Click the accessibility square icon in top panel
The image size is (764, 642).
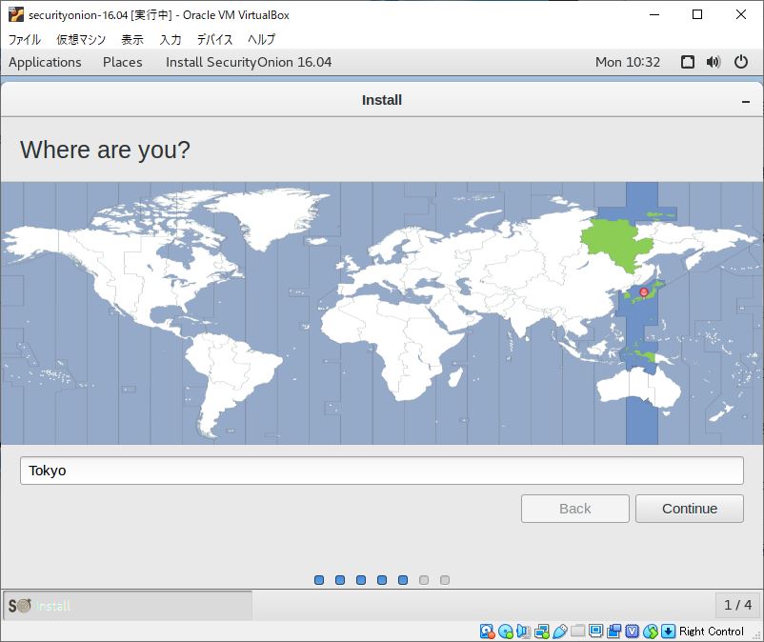(688, 62)
